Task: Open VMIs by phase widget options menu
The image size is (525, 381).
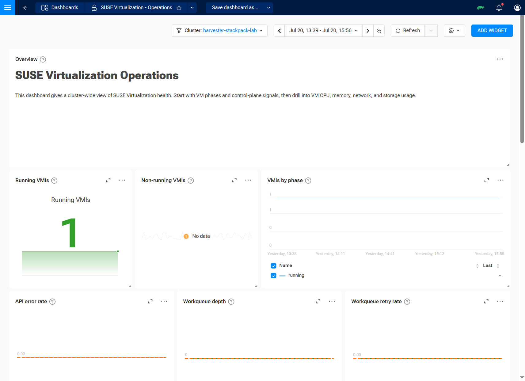Action: 500,180
